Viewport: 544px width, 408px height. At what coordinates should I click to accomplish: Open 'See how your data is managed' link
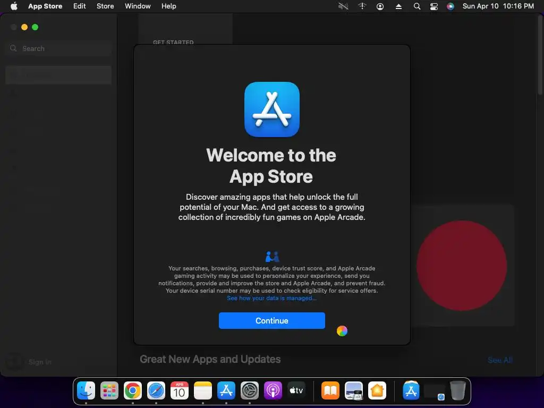(271, 298)
